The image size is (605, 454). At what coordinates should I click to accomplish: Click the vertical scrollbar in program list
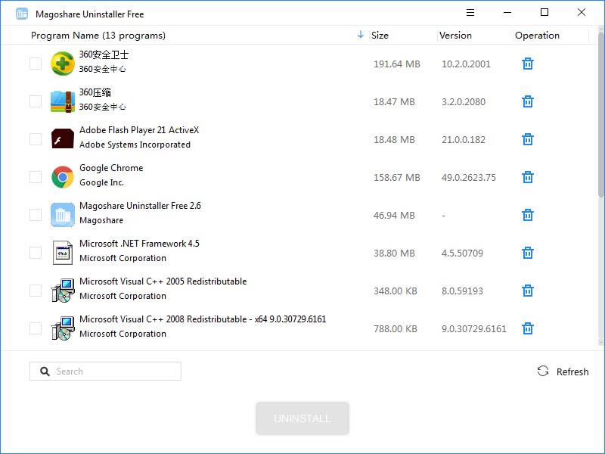[x=601, y=113]
